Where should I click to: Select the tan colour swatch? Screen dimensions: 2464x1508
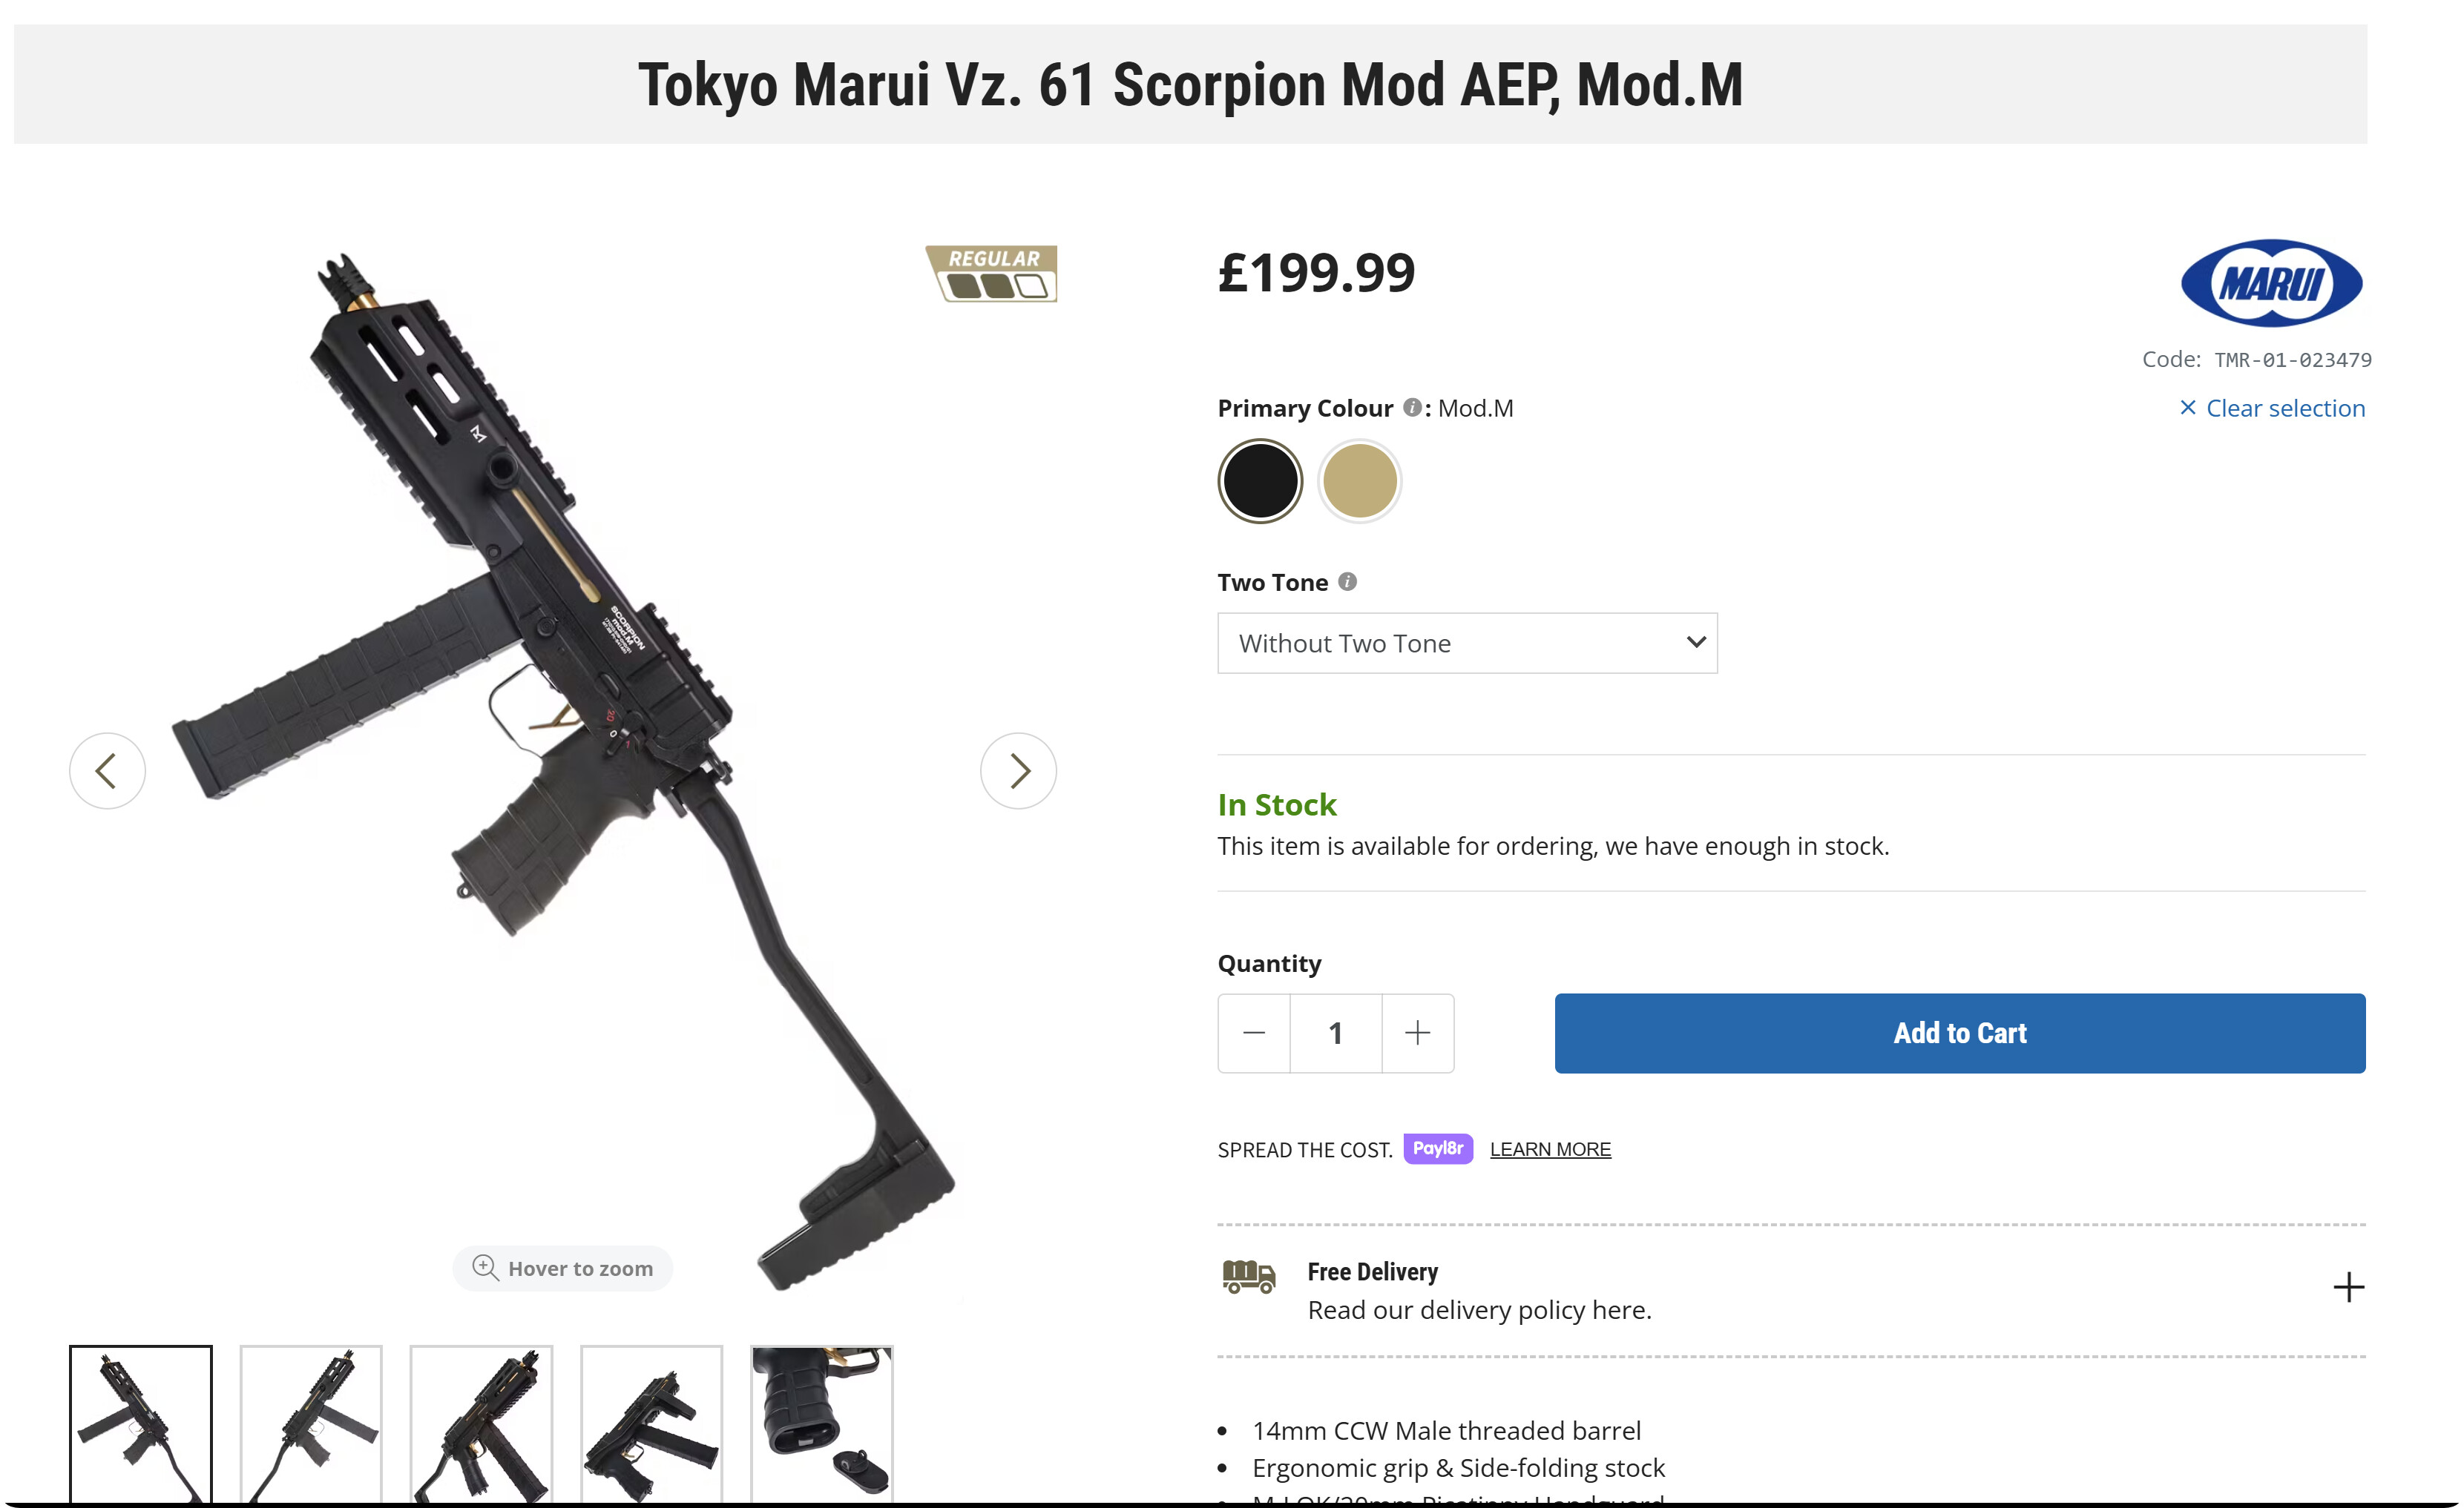pyautogui.click(x=1359, y=480)
